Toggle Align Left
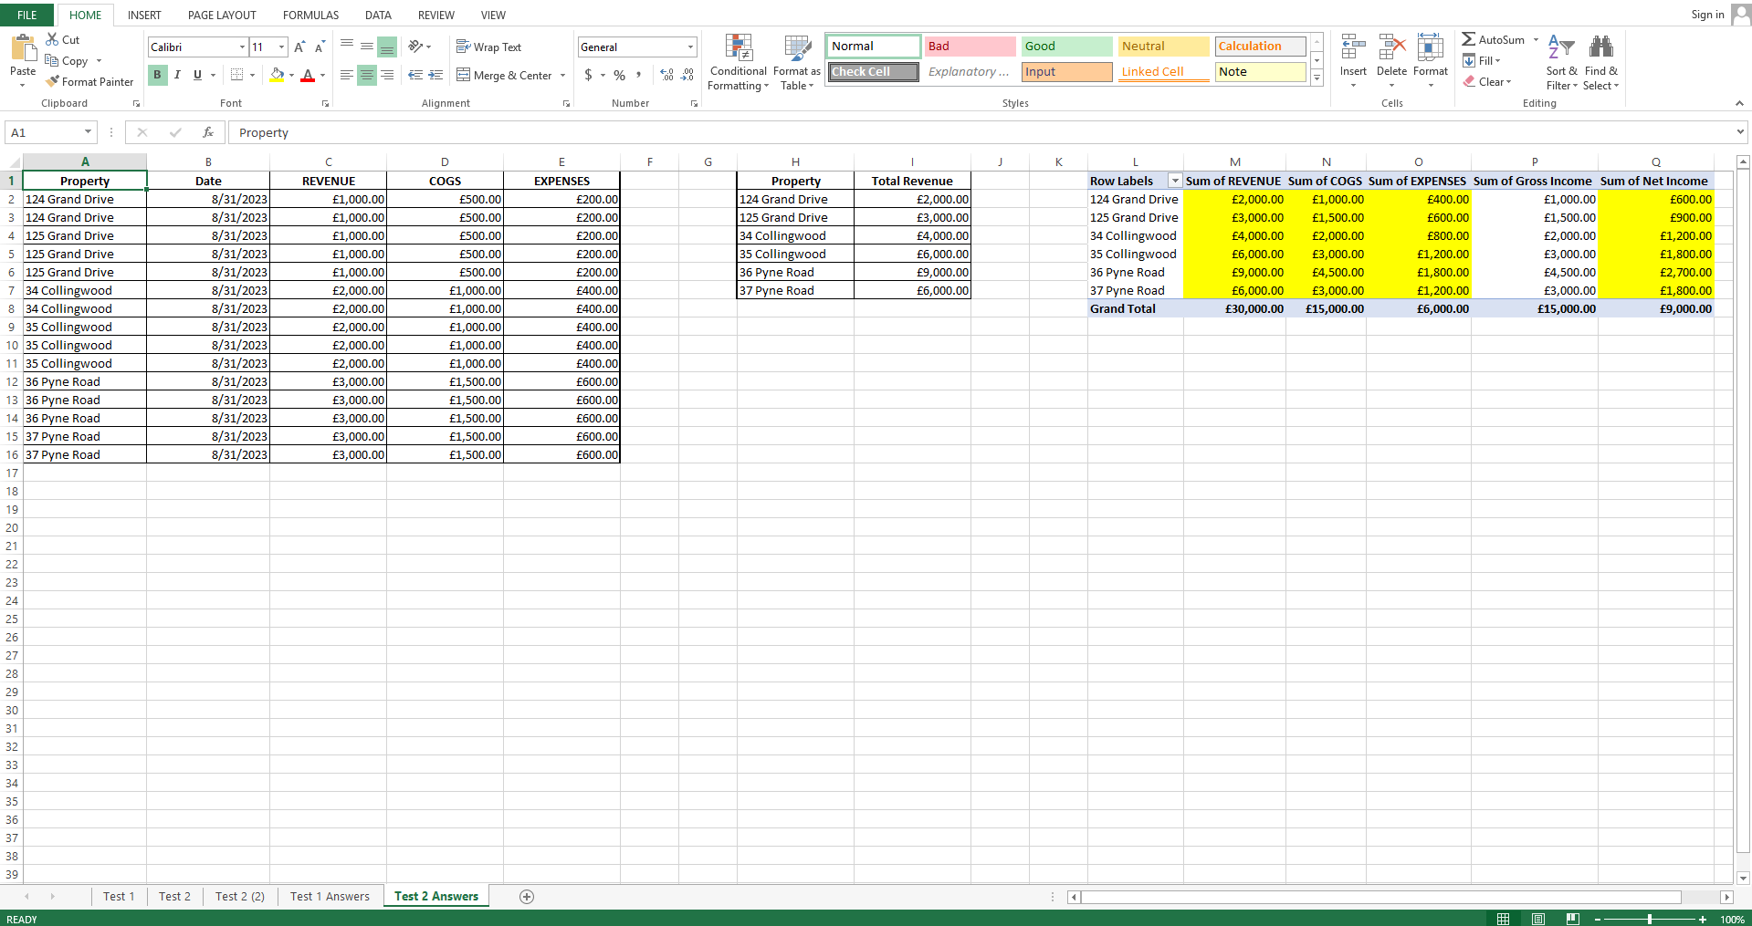This screenshot has height=926, width=1752. (346, 75)
